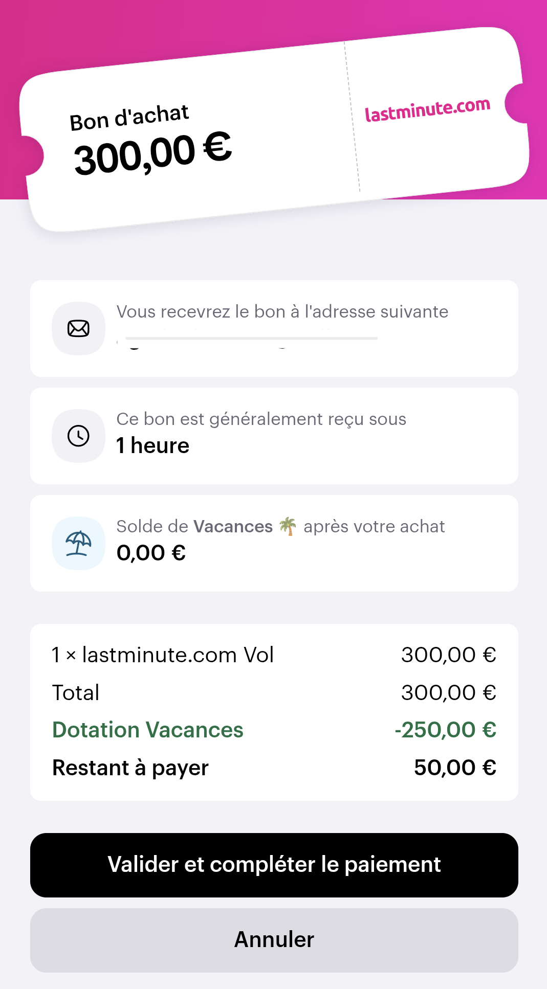This screenshot has width=547, height=989.
Task: Click the 50,00 € remaining amount
Action: point(455,768)
